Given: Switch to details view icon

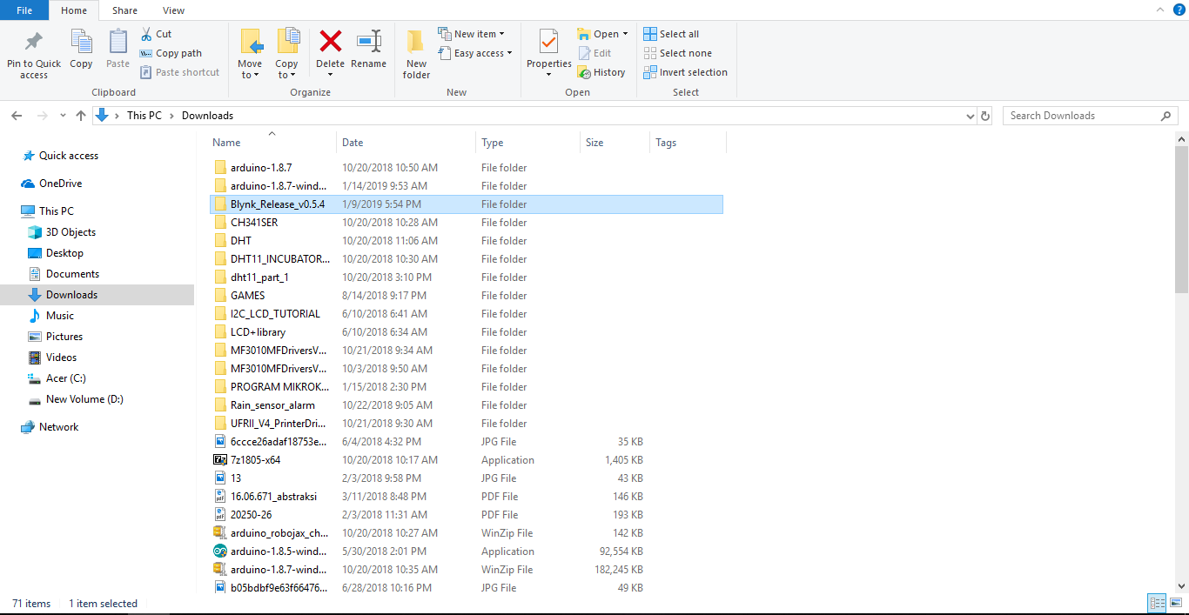Looking at the screenshot, I should pyautogui.click(x=1157, y=604).
